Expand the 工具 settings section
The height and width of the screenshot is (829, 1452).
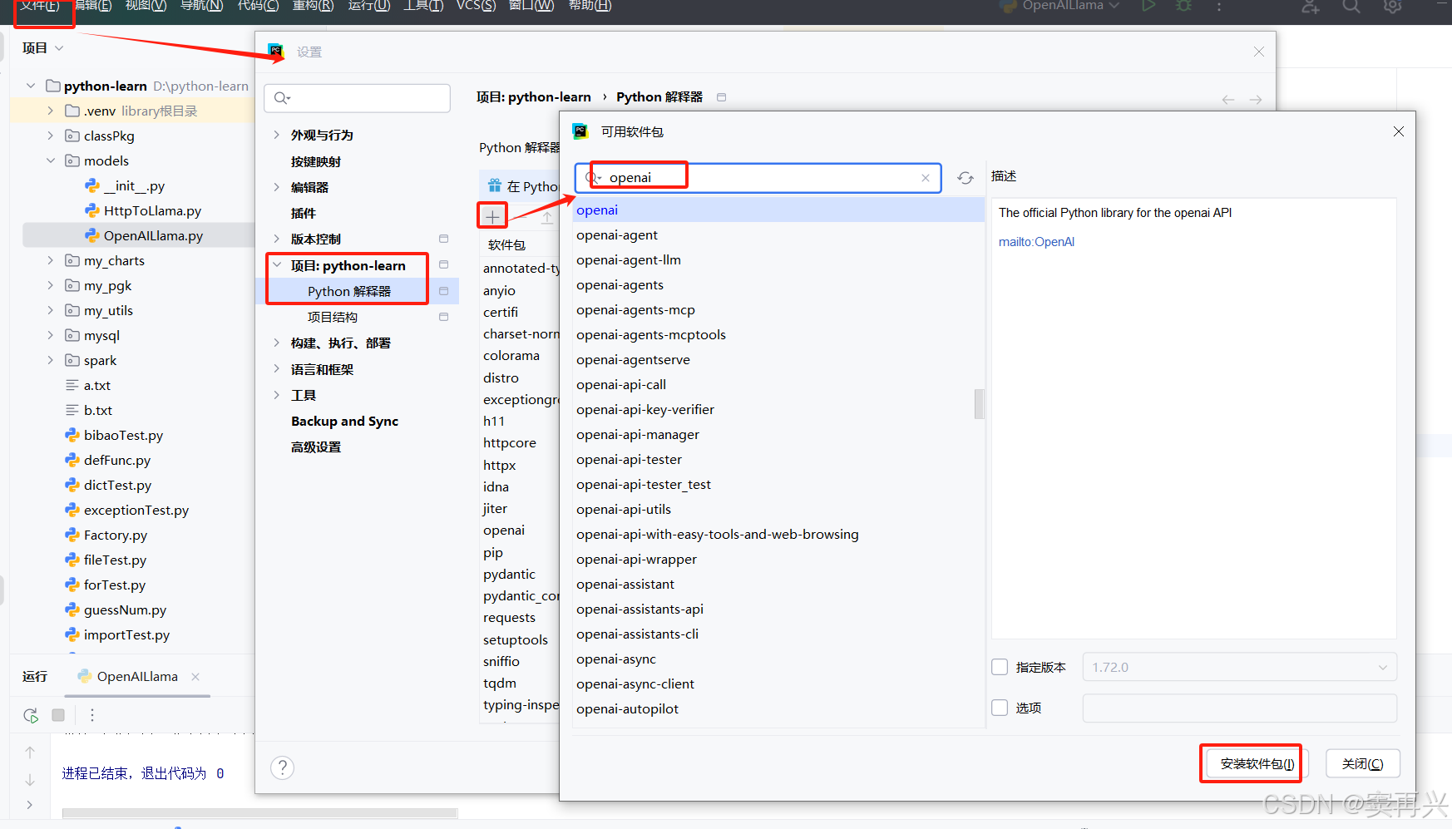coord(277,395)
